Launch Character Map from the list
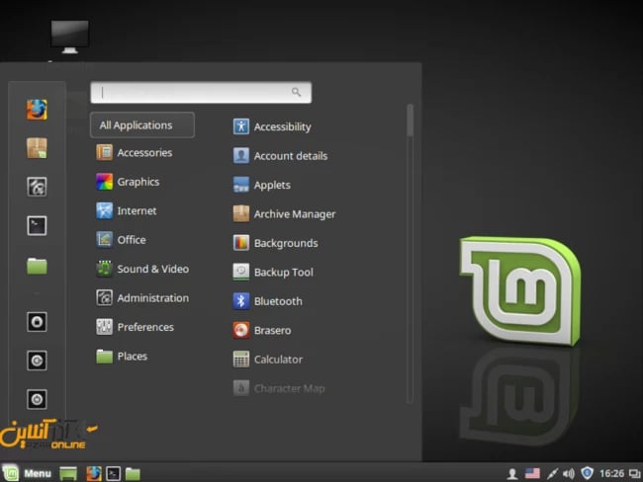This screenshot has height=482, width=643. [x=279, y=388]
